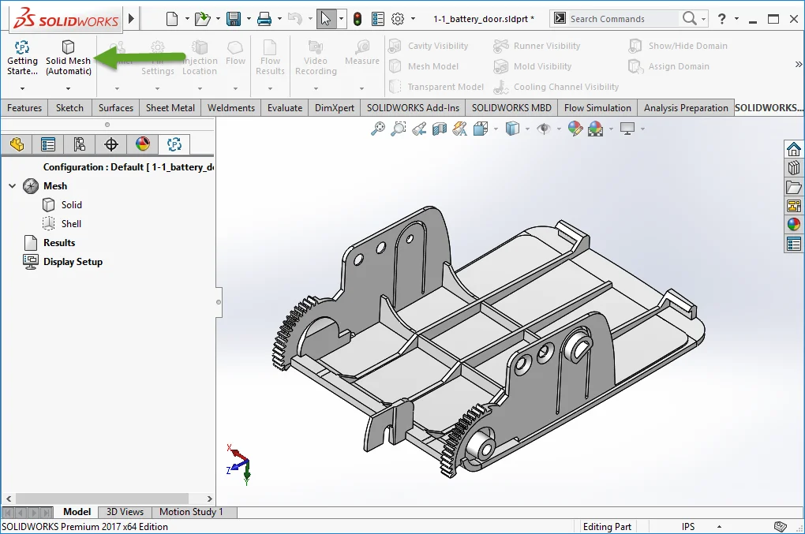Switch to the Flow Simulation tab

click(597, 108)
